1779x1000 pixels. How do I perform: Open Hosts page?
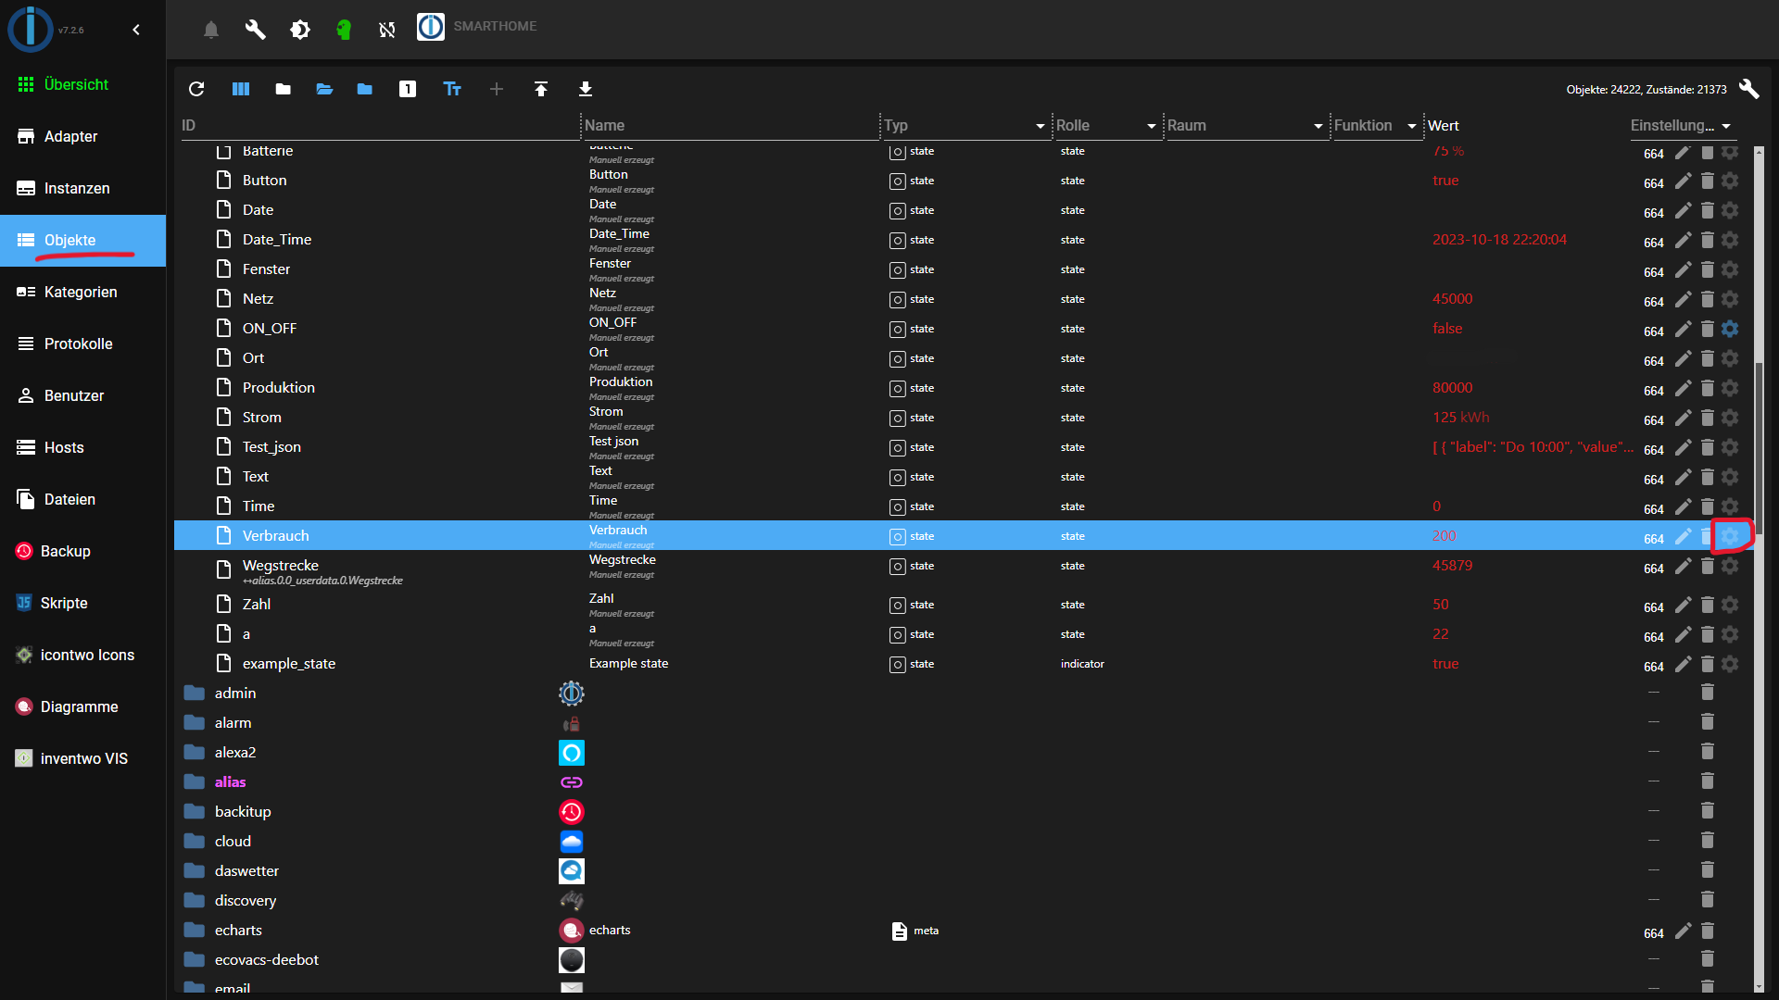pos(82,447)
